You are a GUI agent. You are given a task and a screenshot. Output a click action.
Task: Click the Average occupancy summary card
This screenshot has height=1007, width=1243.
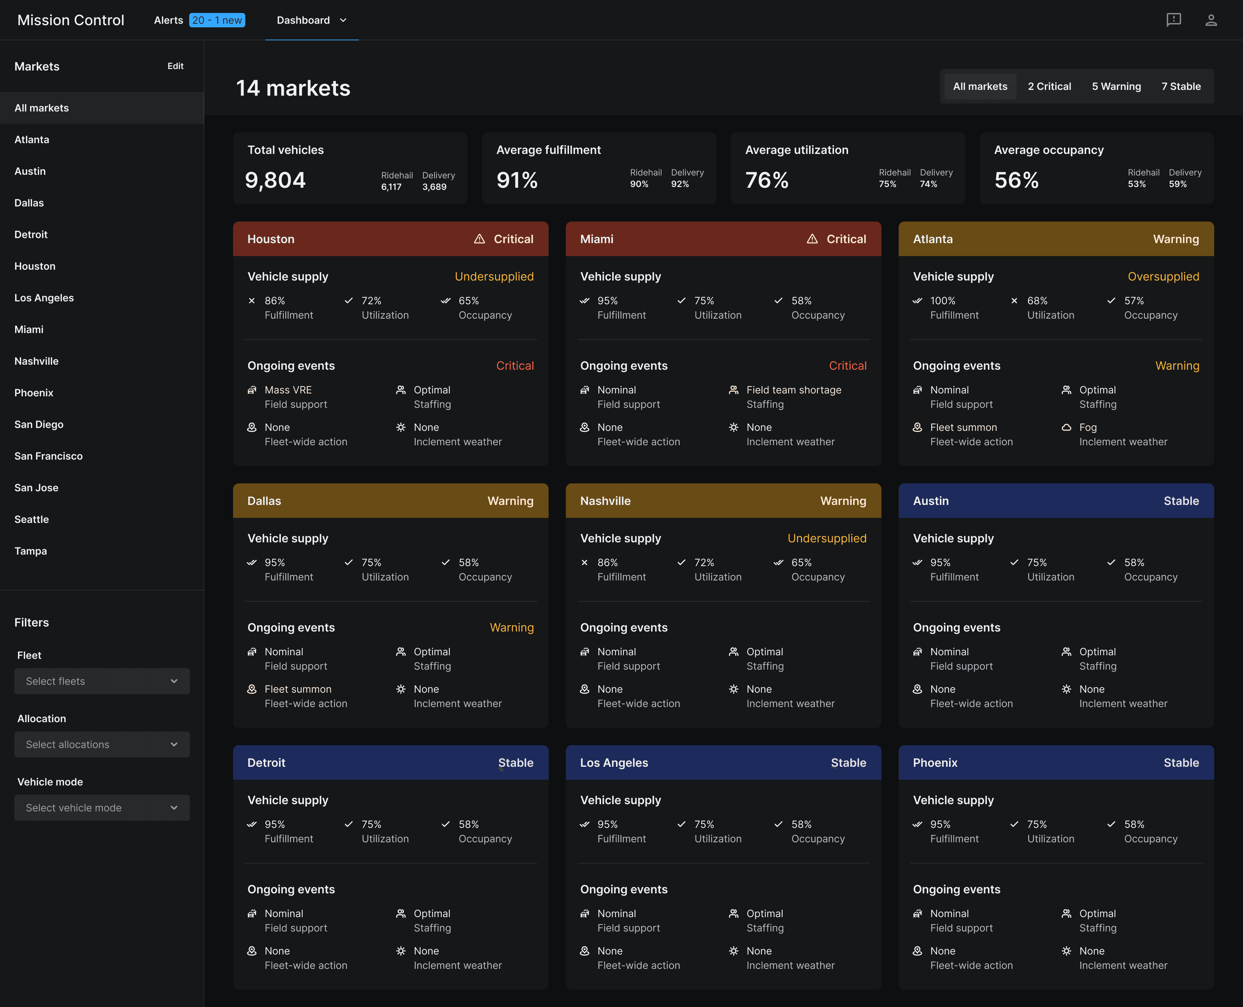1096,168
